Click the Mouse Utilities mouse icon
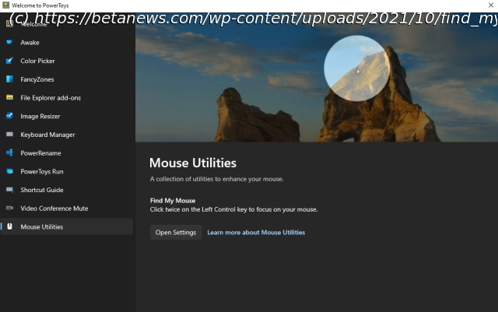Viewport: 498px width, 312px height. pos(9,226)
